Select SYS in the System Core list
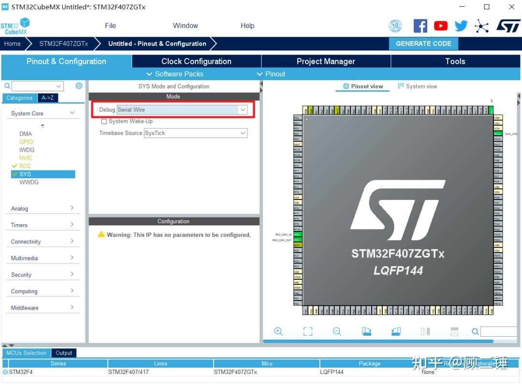Image resolution: width=522 pixels, height=385 pixels. point(43,174)
